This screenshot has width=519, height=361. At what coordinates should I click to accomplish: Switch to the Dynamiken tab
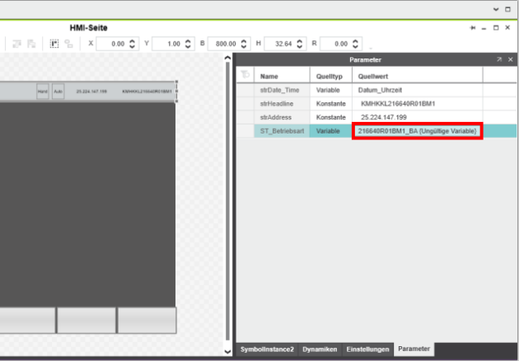coord(320,349)
